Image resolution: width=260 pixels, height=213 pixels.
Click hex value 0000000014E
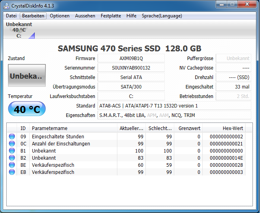(226, 158)
